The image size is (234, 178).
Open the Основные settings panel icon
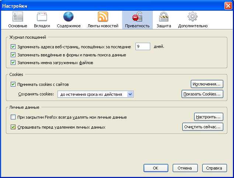pyautogui.click(x=18, y=17)
